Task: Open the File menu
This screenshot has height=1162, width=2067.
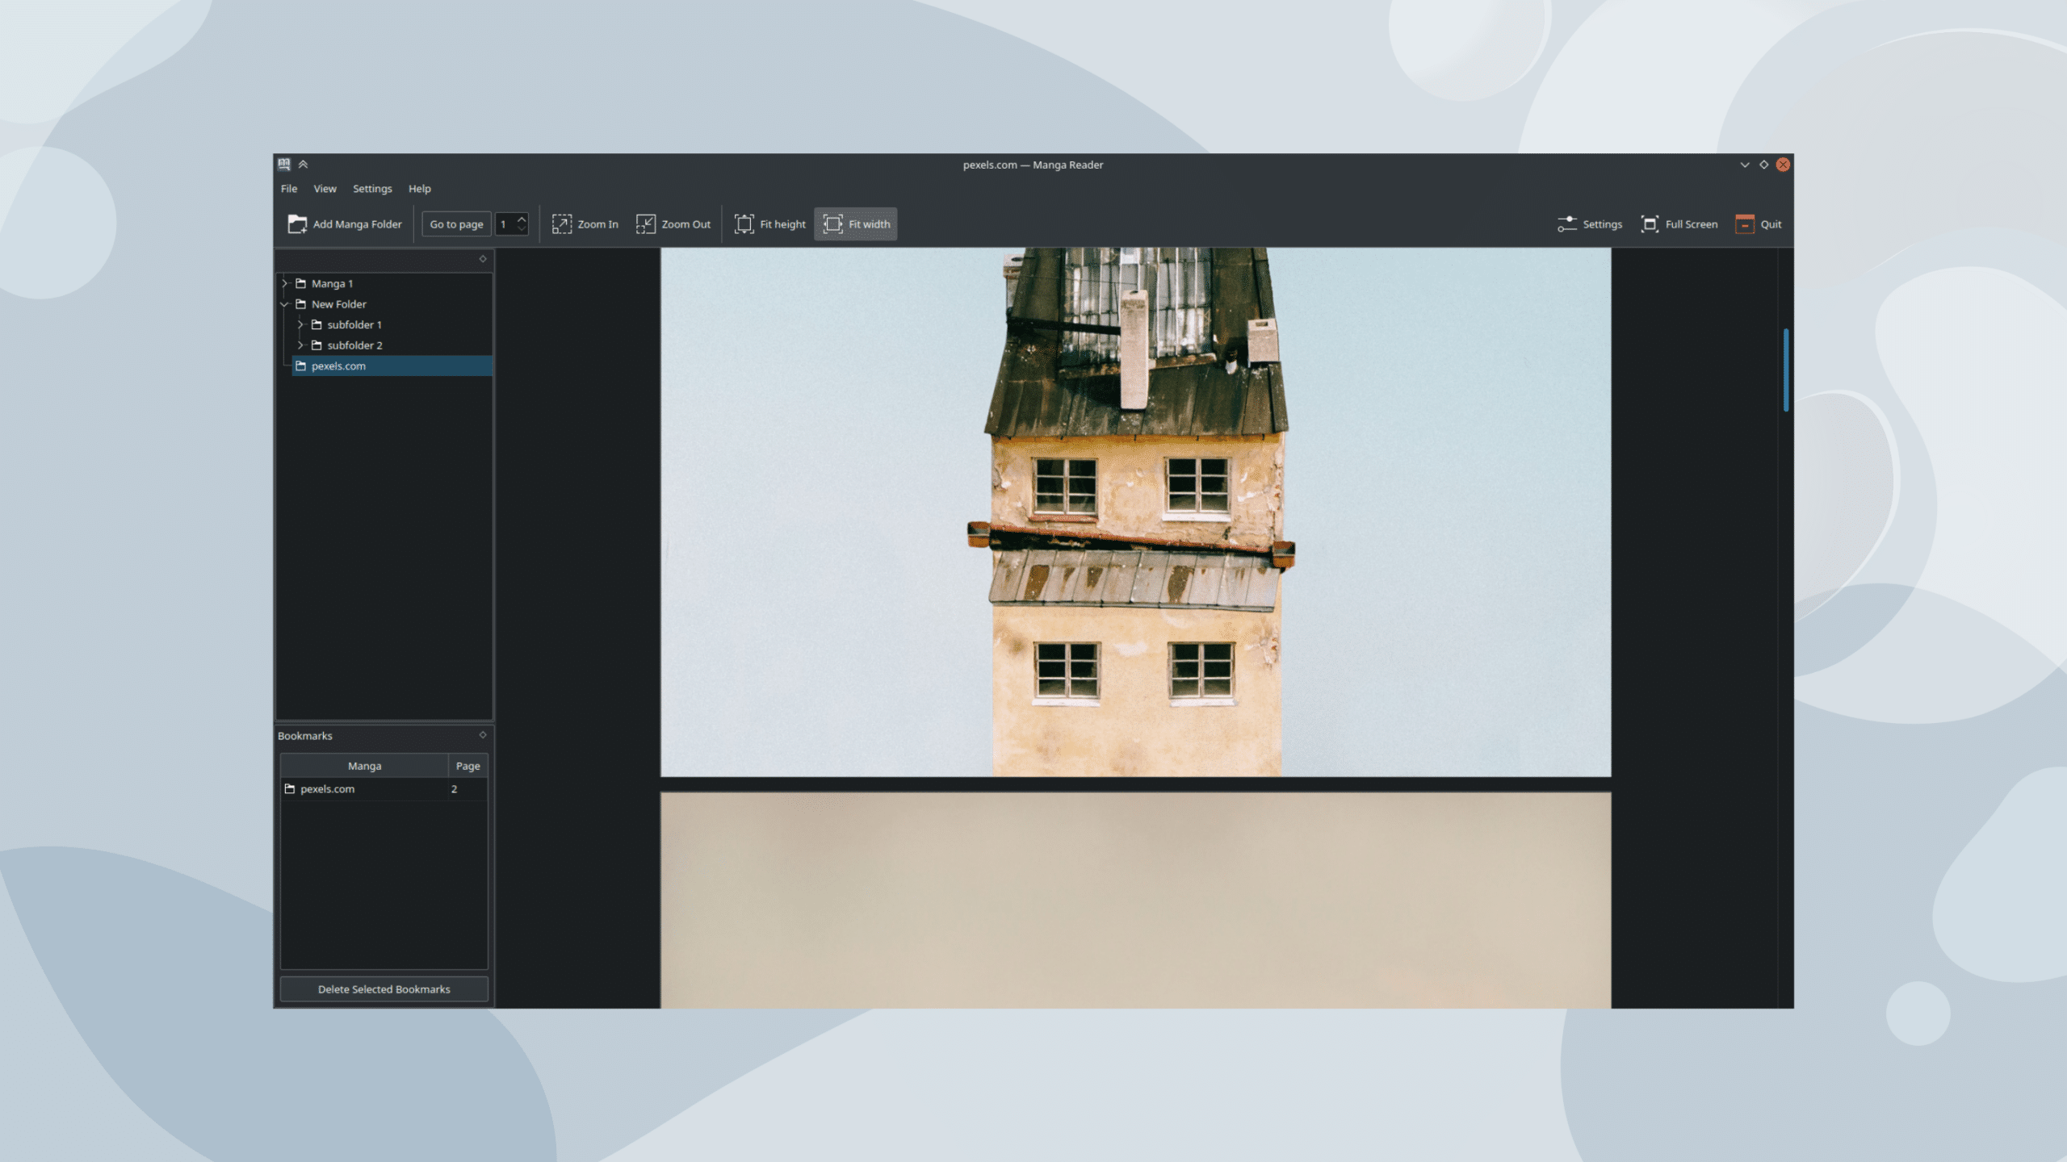Action: click(289, 189)
